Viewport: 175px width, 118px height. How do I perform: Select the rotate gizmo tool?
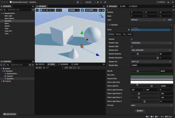click(x=44, y=10)
